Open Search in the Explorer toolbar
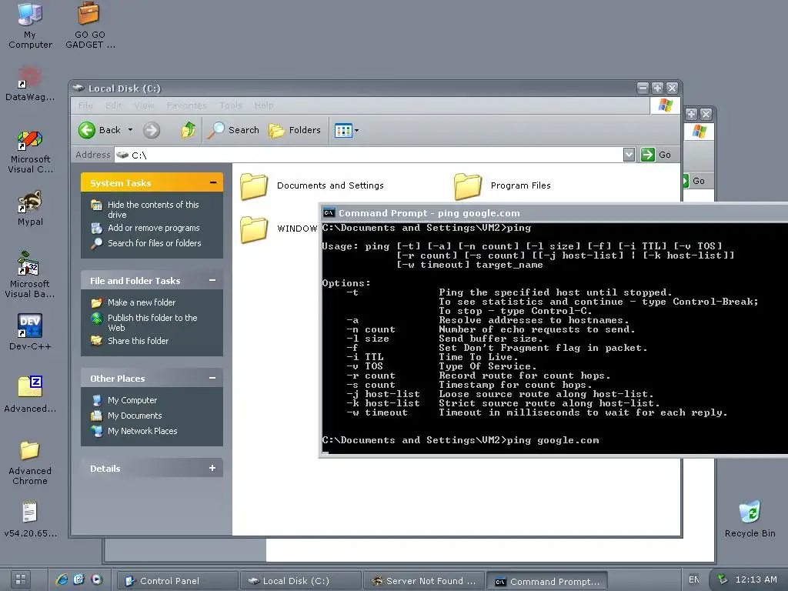The image size is (788, 591). (x=233, y=130)
